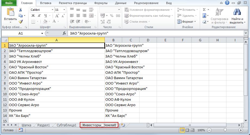Click the Fill down arrow icon

click(x=204, y=16)
